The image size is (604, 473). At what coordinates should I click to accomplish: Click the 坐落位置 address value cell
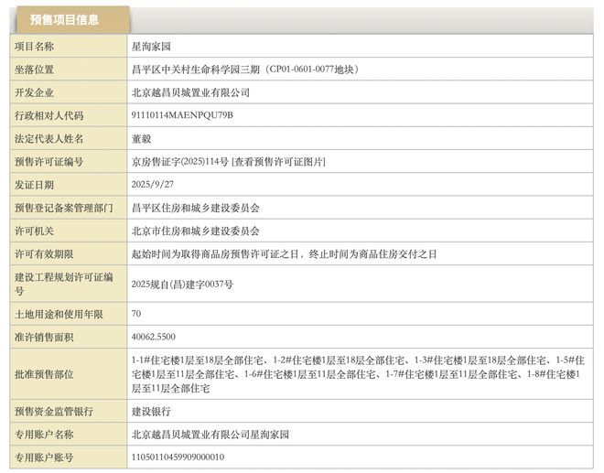244,70
